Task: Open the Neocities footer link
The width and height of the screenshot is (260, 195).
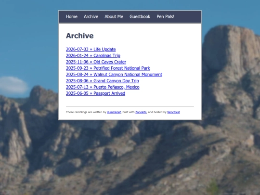Action: point(173,112)
